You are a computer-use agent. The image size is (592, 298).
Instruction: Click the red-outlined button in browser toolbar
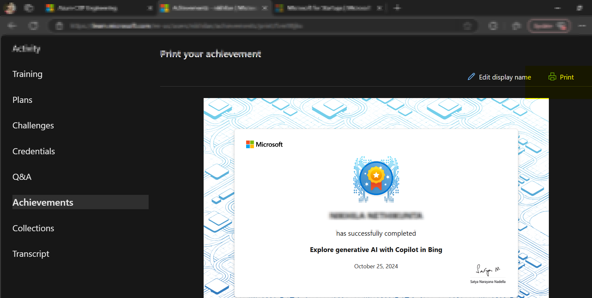click(549, 26)
